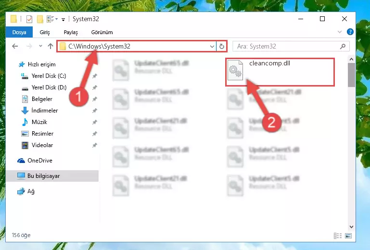Go forward with the right arrow
The height and width of the screenshot is (250, 370).
click(29, 46)
